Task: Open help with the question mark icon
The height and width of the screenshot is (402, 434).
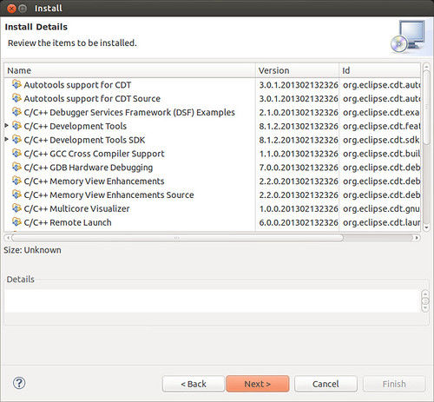Action: coord(19,383)
